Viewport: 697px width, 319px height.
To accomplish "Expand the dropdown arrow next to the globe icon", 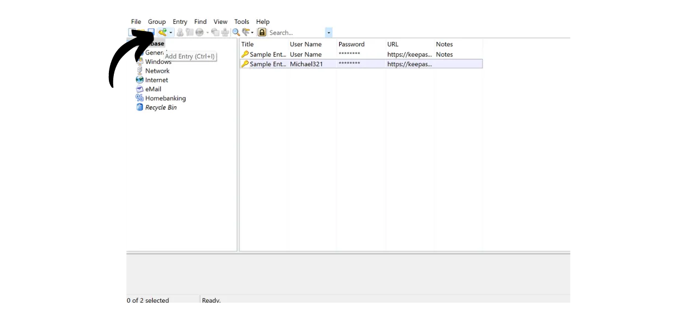I will coord(207,32).
